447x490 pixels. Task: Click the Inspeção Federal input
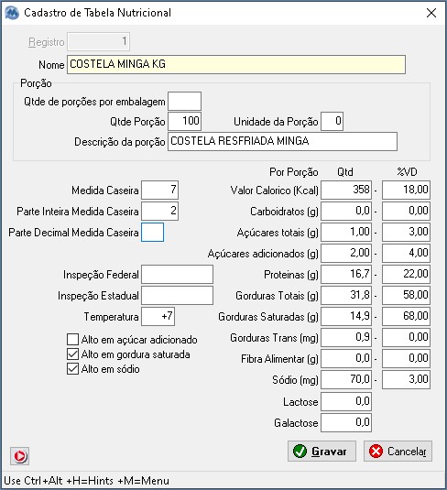point(177,275)
